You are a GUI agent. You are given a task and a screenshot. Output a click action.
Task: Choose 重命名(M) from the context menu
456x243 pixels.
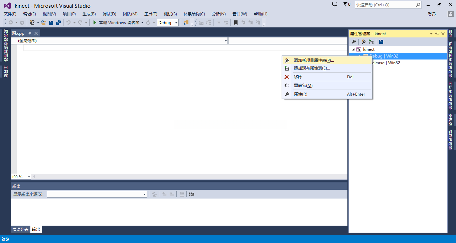coord(327,86)
